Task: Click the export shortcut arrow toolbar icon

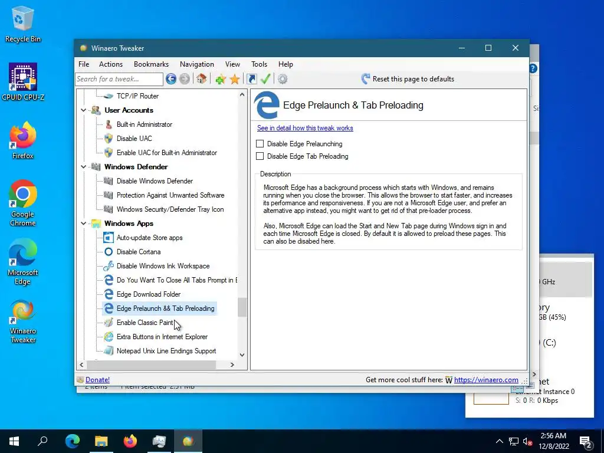Action: [251, 79]
